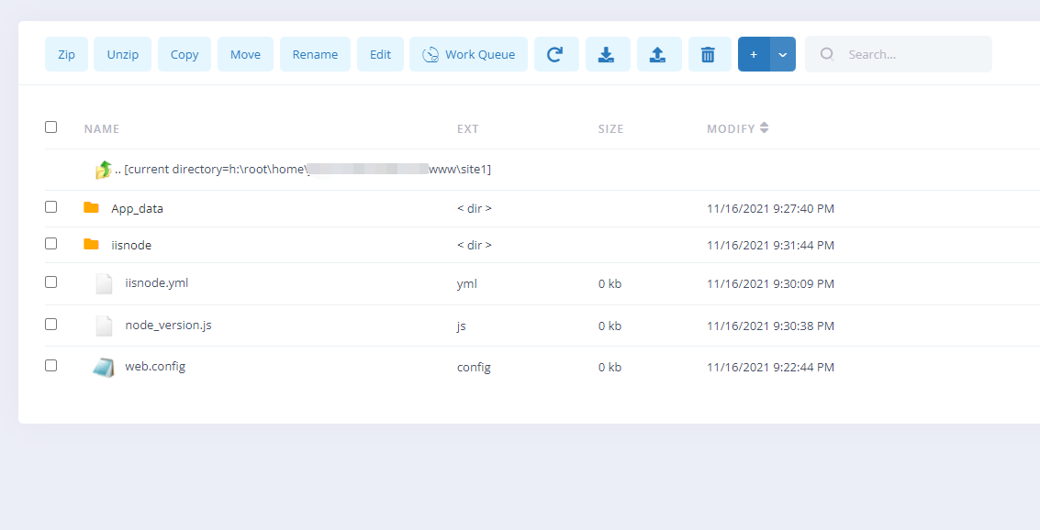The width and height of the screenshot is (1040, 530).
Task: Click the trash delete icon
Action: (709, 54)
